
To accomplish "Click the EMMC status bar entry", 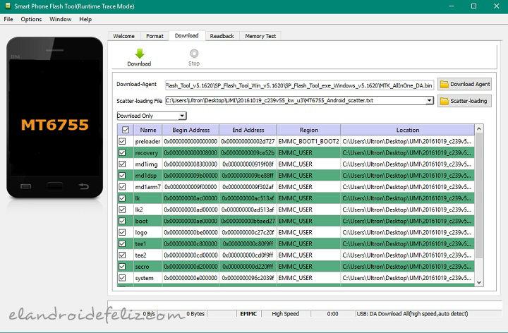I will click(248, 313).
